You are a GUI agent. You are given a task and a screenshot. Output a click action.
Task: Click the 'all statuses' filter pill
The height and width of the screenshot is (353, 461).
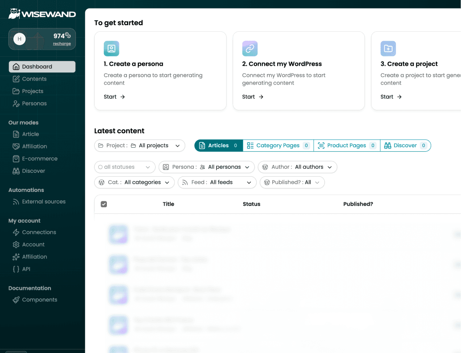124,167
